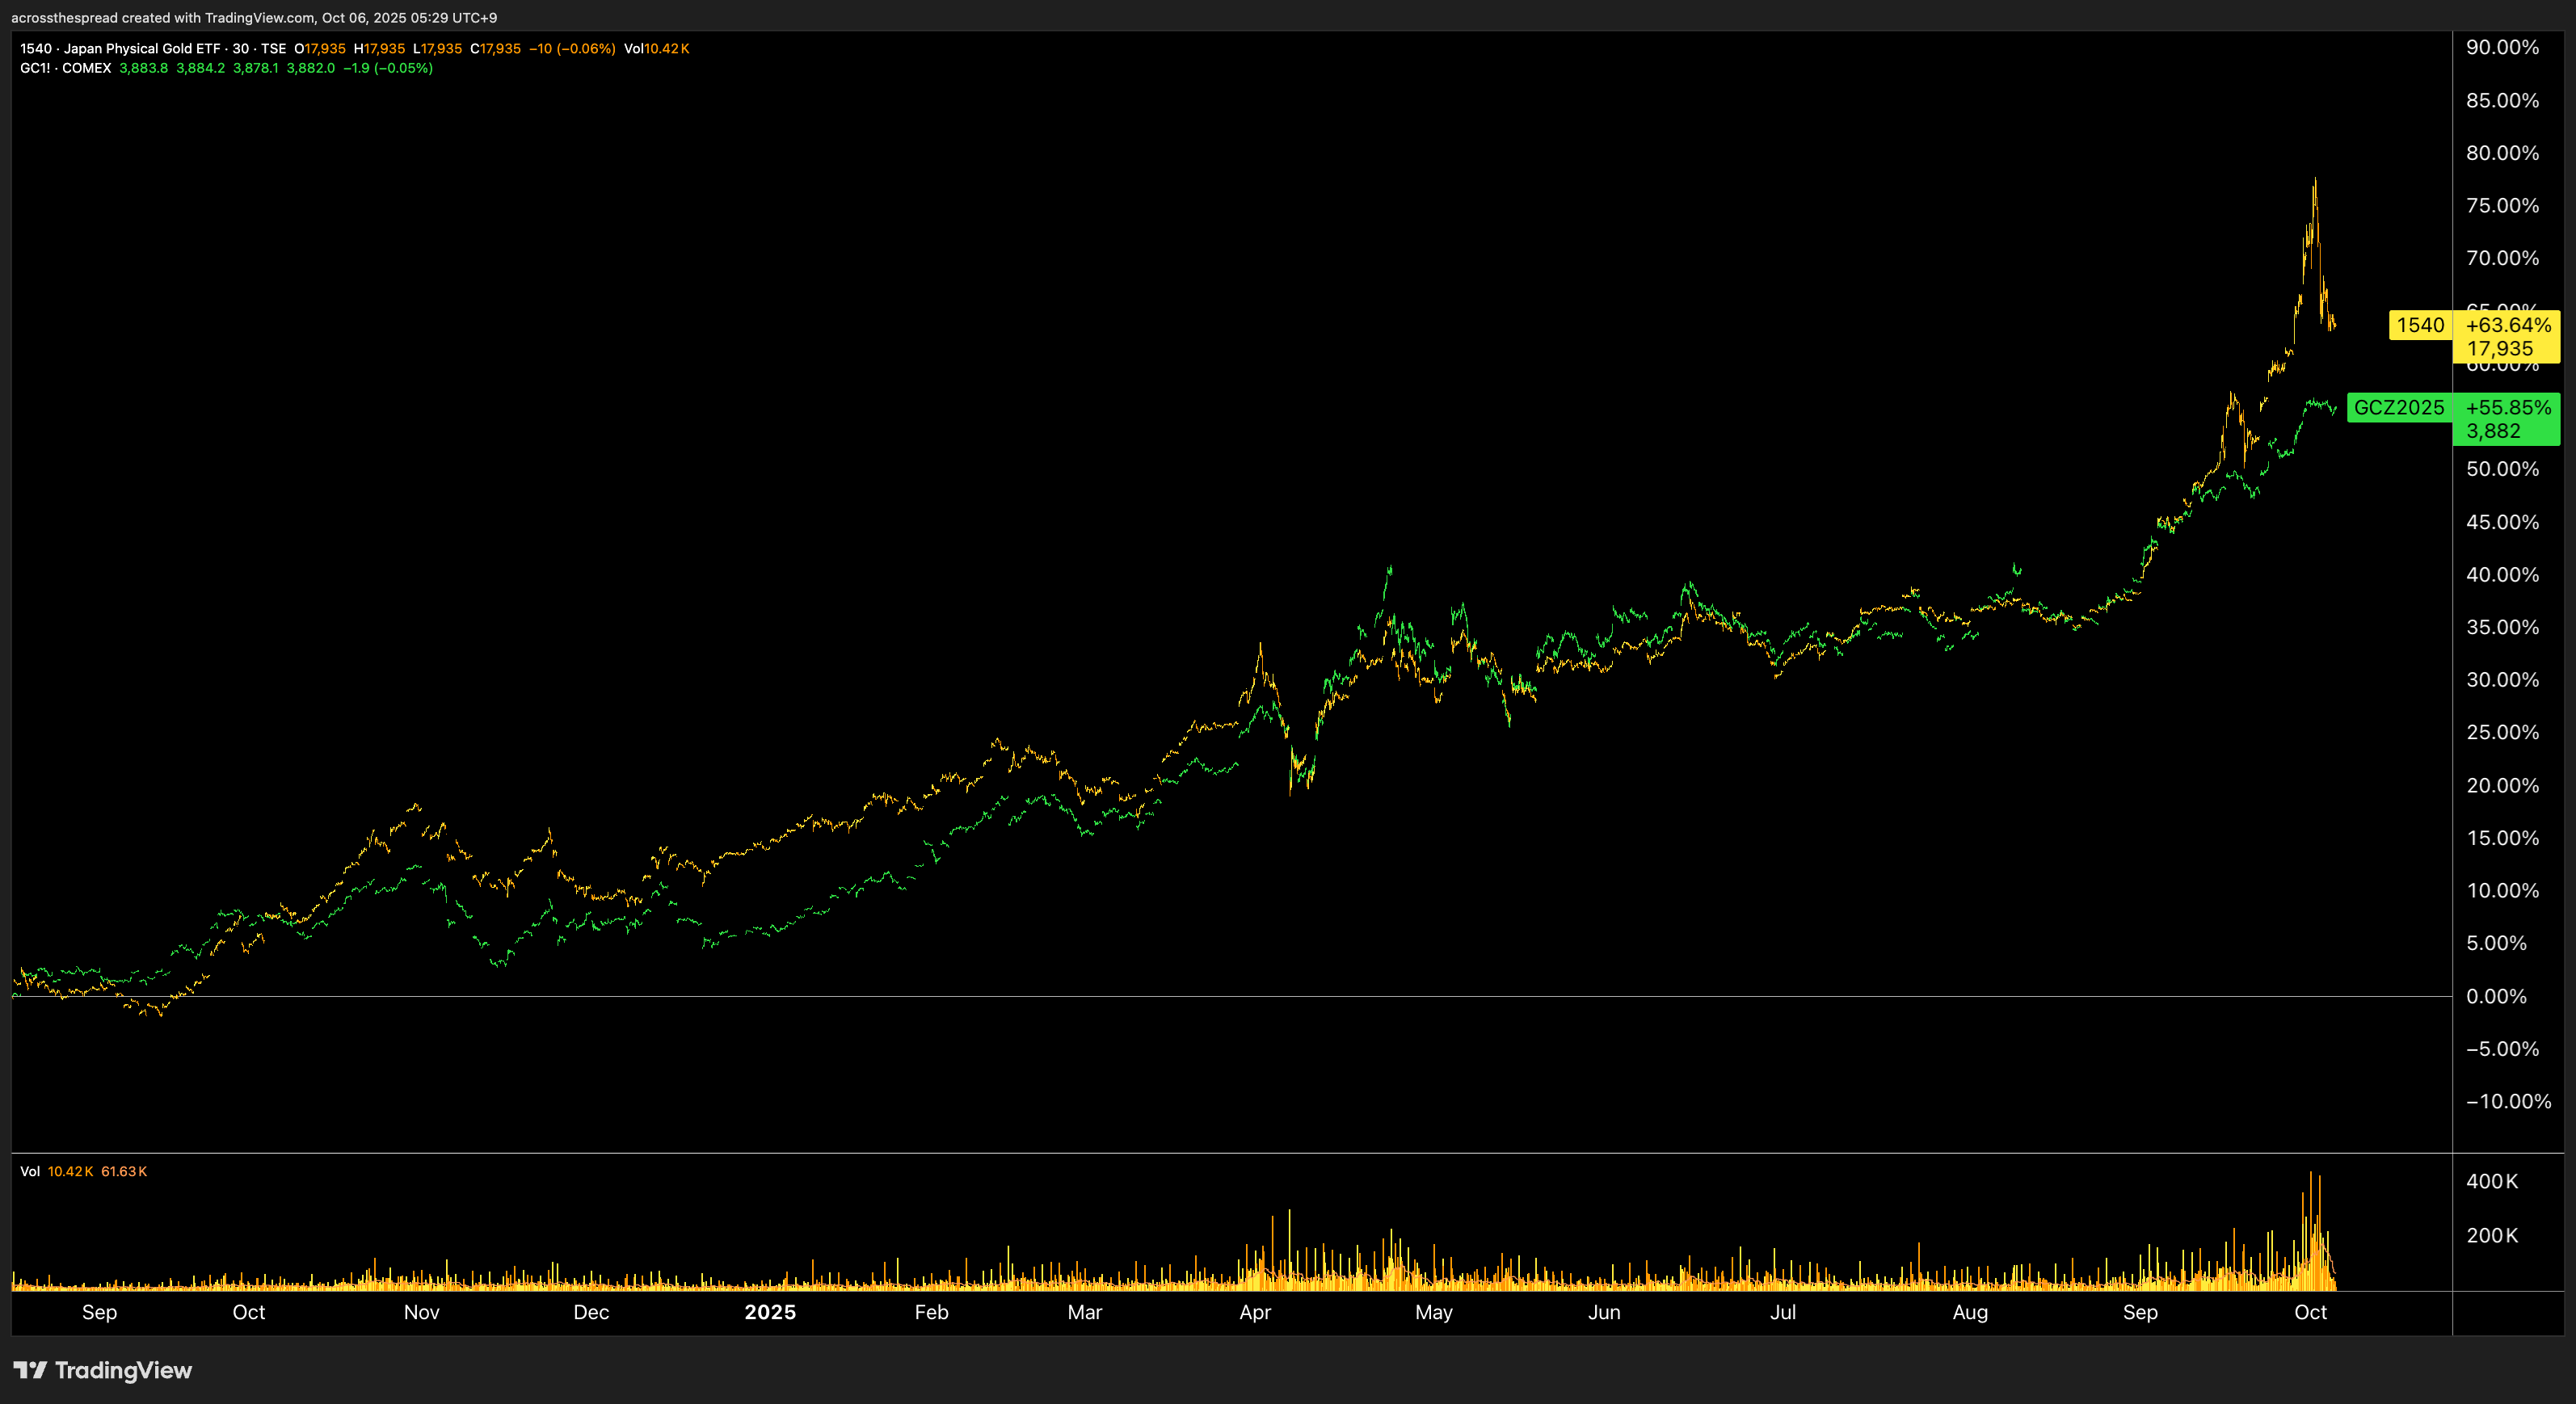This screenshot has width=2576, height=1404.
Task: Click the 2025 year label on time axis
Action: pos(769,1312)
